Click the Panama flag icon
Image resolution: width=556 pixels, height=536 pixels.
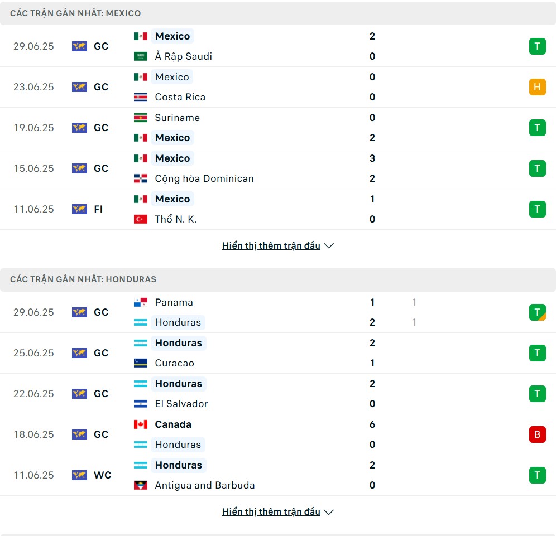pyautogui.click(x=141, y=302)
